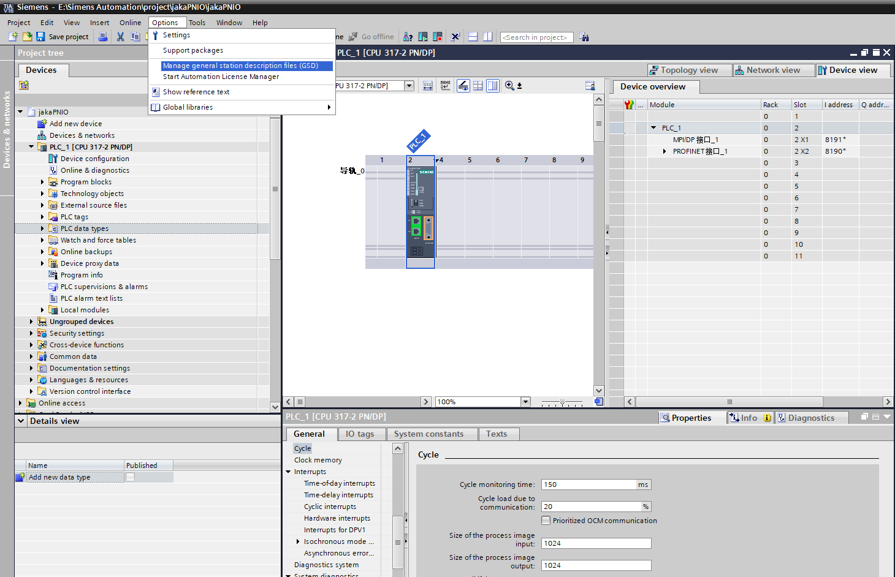The width and height of the screenshot is (895, 577).
Task: Click the Cut scissors icon
Action: (120, 37)
